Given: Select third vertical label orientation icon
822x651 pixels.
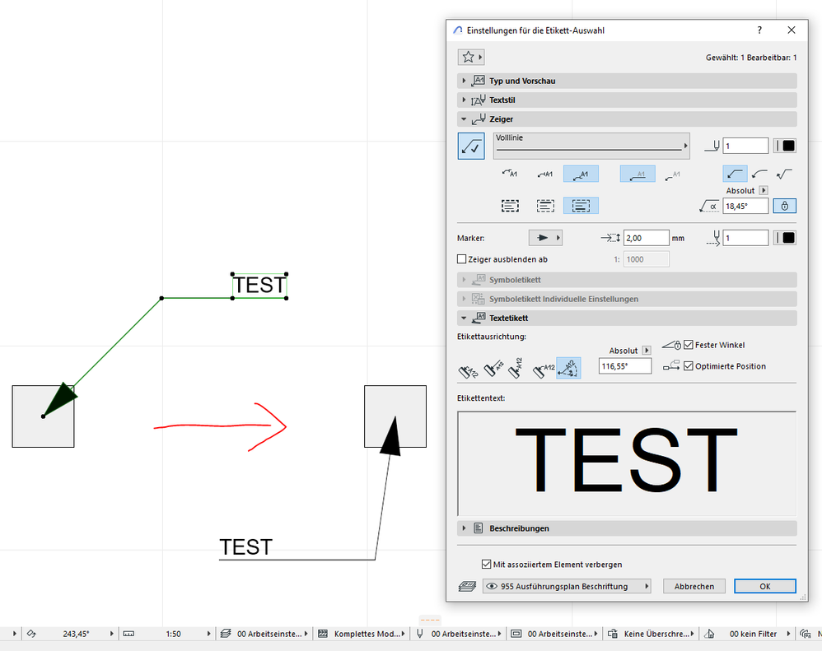Looking at the screenshot, I should point(516,368).
